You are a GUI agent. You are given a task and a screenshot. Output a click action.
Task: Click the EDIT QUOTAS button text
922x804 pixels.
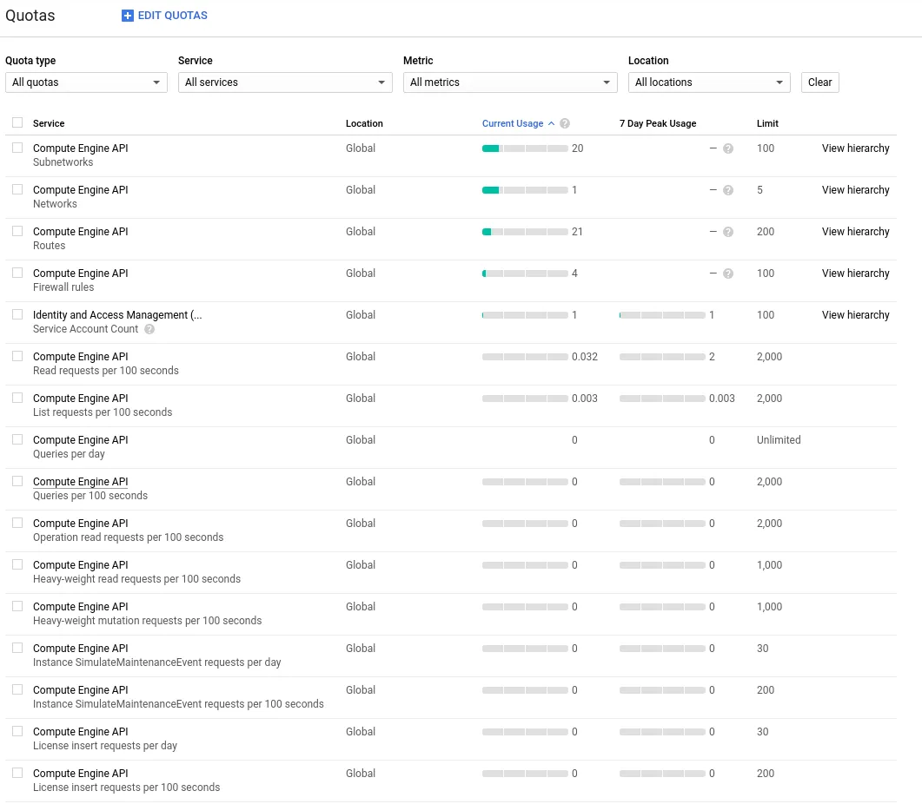(x=173, y=16)
